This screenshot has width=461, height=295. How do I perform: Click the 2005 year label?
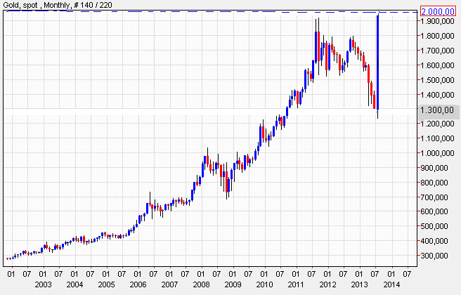(106, 284)
